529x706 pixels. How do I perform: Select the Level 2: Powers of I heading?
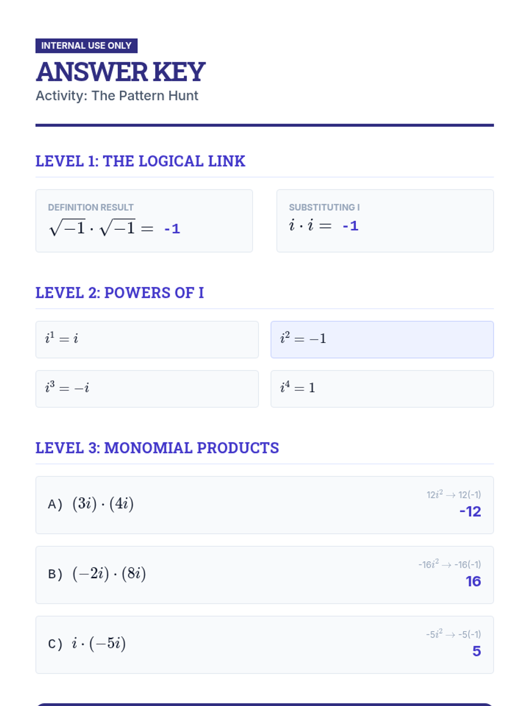pos(119,293)
